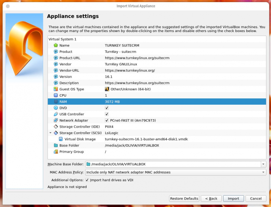Click the Virtual Disk Image icon
This screenshot has width=271, height=207.
pyautogui.click(x=61, y=139)
